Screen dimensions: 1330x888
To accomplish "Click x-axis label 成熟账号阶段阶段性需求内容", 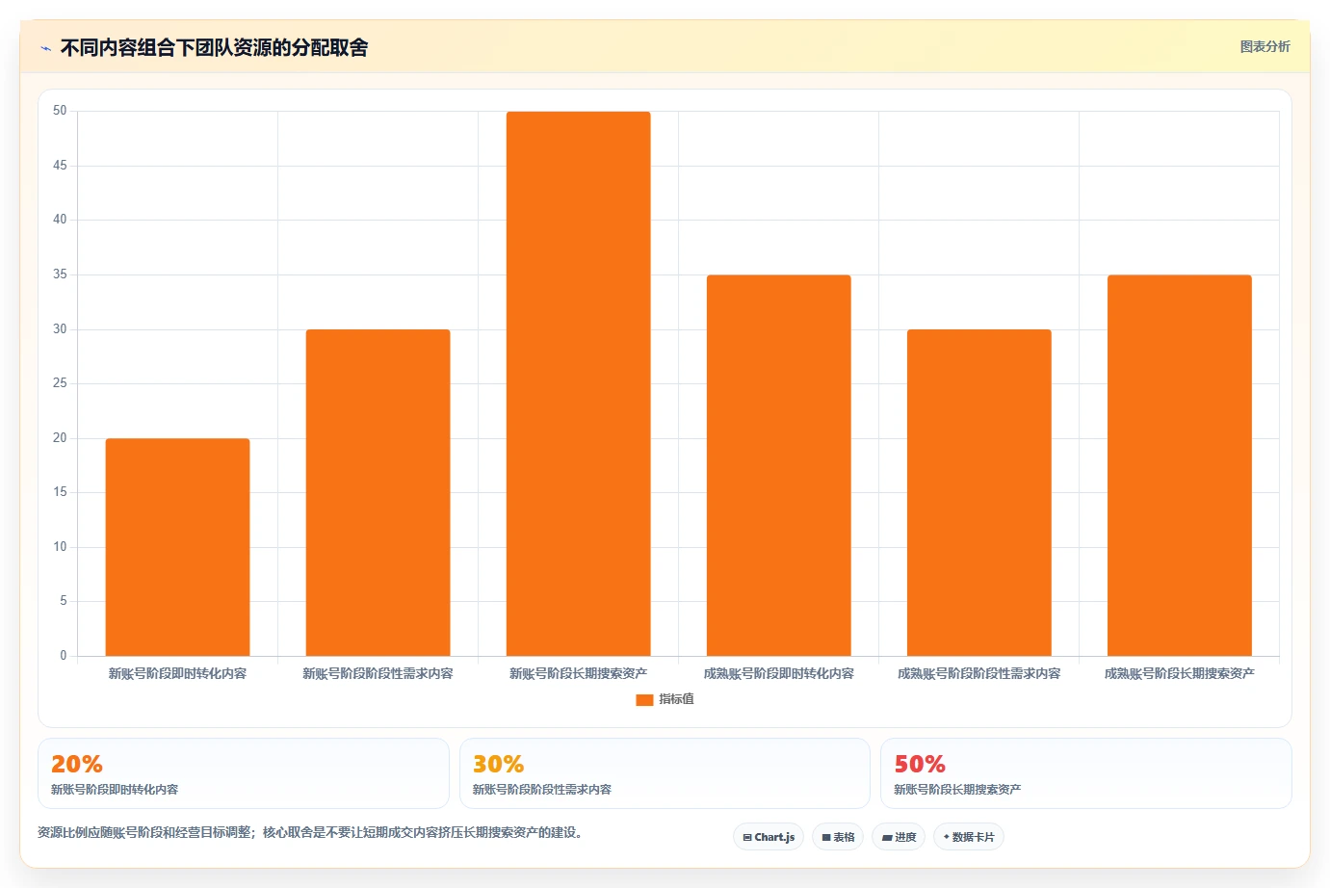I will [978, 673].
